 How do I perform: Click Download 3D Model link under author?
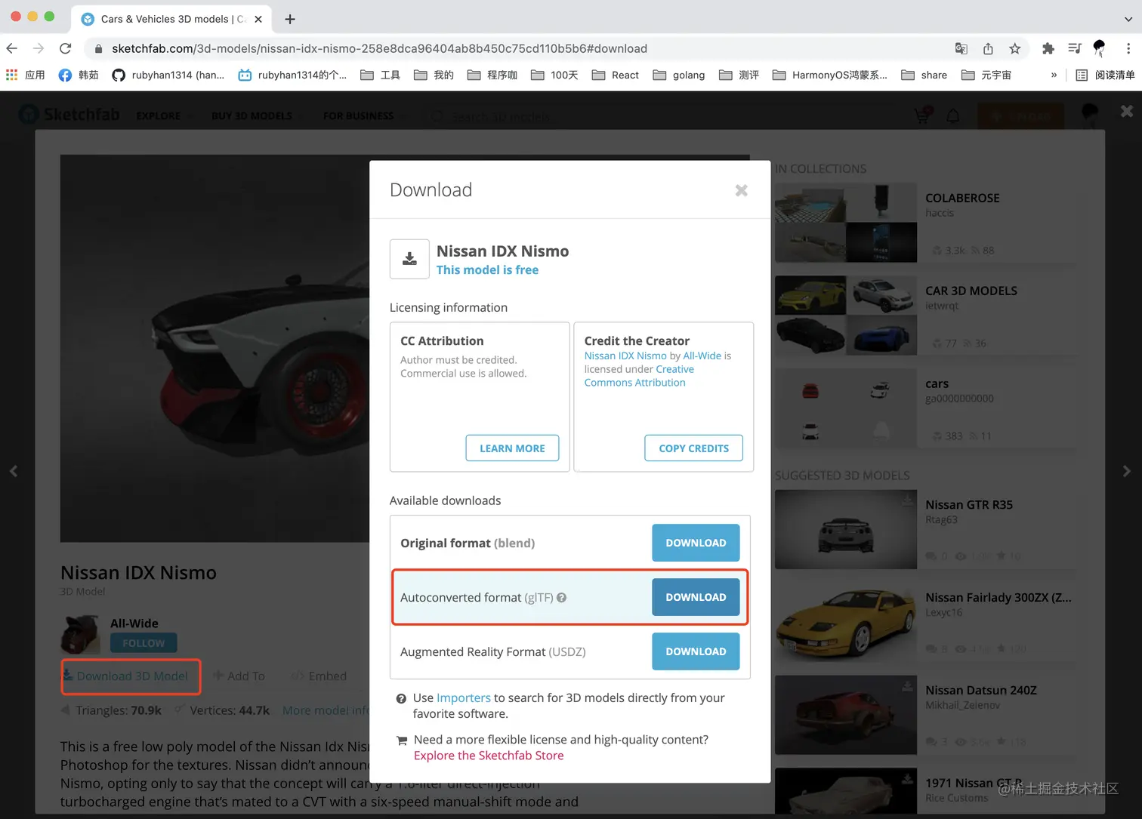pos(125,676)
